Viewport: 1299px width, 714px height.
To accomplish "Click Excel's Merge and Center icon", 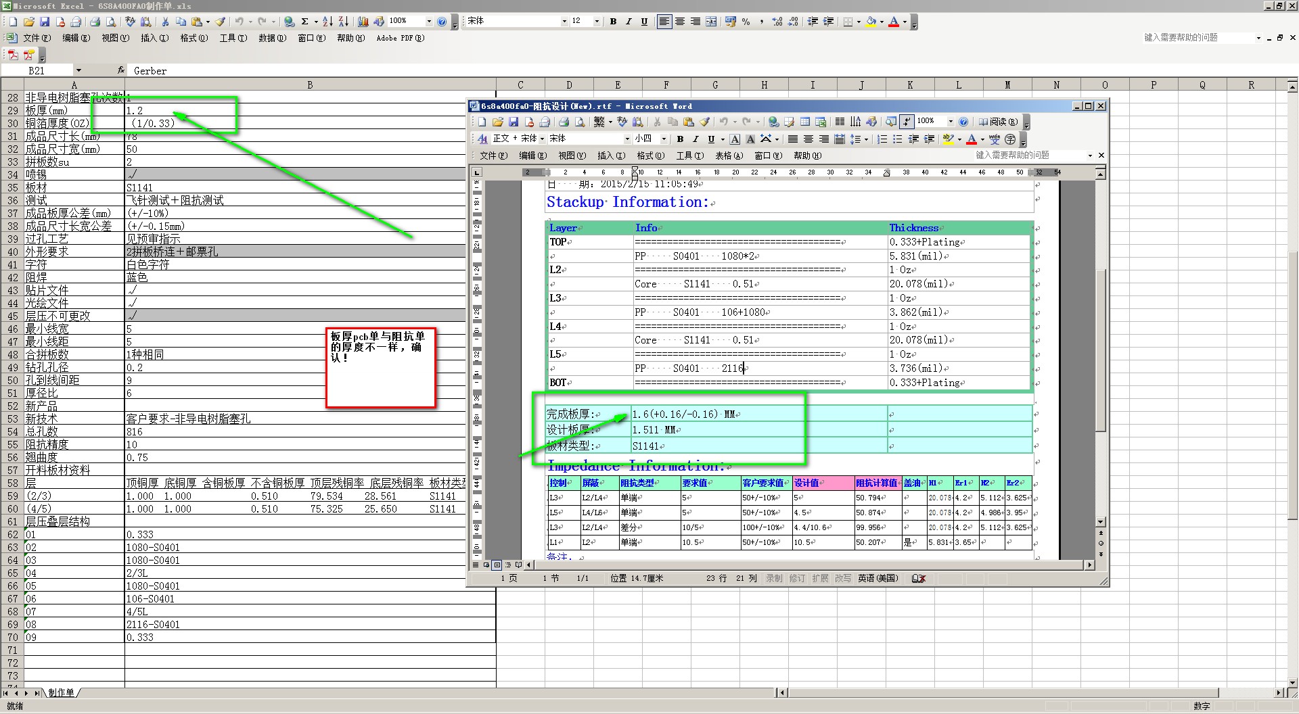I will [711, 22].
